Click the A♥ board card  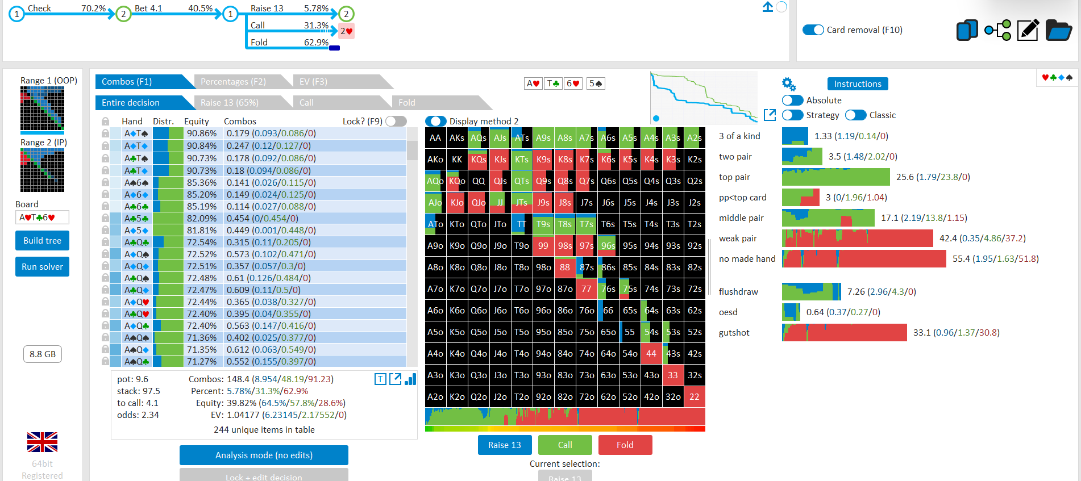(x=533, y=83)
